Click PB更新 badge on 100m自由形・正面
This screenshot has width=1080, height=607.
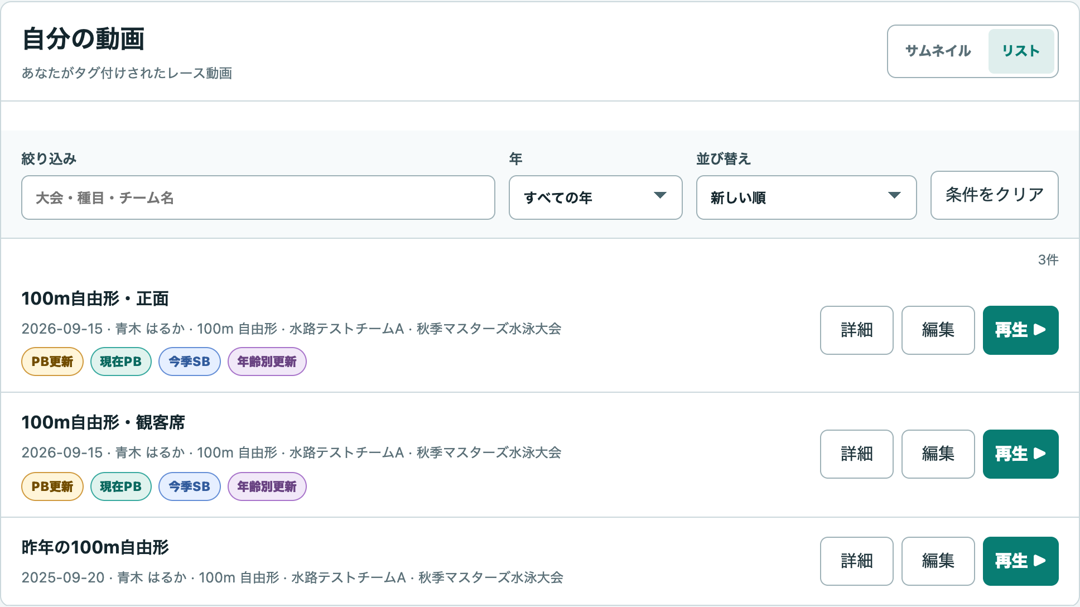click(x=52, y=362)
